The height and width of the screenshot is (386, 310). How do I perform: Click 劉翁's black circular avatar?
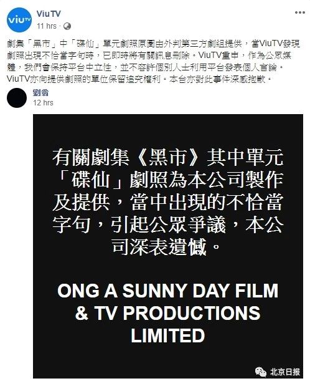tap(17, 98)
